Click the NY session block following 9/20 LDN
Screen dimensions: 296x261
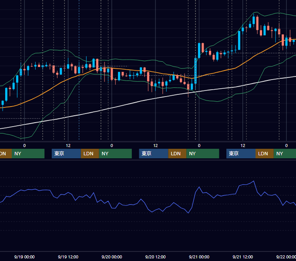[x=203, y=154]
